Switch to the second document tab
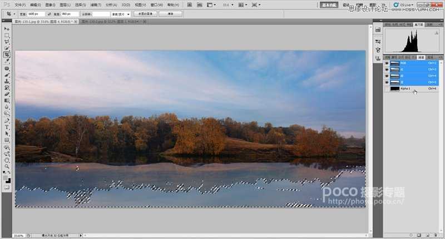The width and height of the screenshot is (445, 239). [113, 21]
